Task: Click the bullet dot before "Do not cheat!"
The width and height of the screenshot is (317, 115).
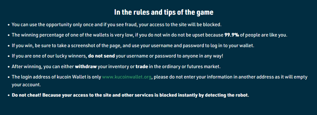Action: coord(9,95)
